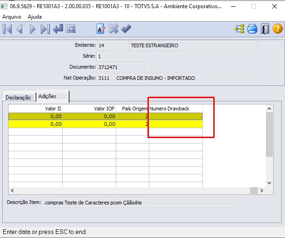Select second row Valor II cell 0,00
Viewport: 285px width, 238px height.
pos(35,124)
